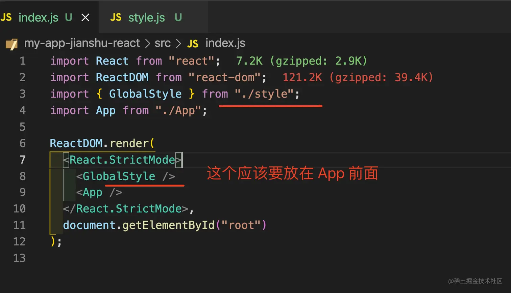This screenshot has width=511, height=293.
Task: Close the index.js tab
Action: pyautogui.click(x=86, y=18)
